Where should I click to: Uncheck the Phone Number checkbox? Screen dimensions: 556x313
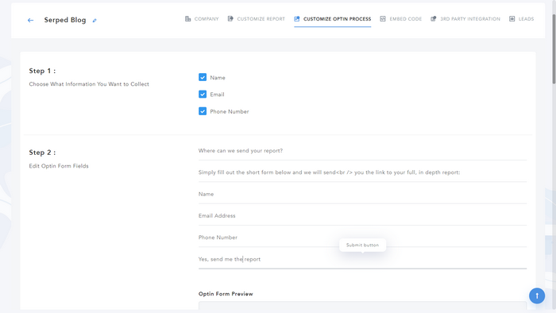203,111
